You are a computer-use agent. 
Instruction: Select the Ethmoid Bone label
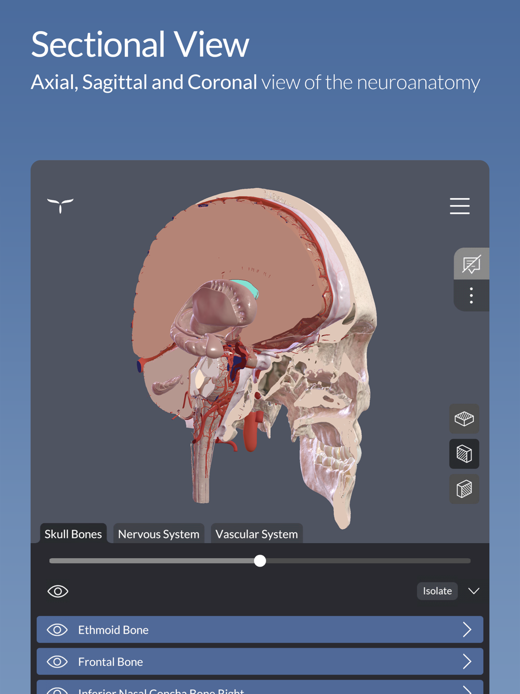coord(113,630)
